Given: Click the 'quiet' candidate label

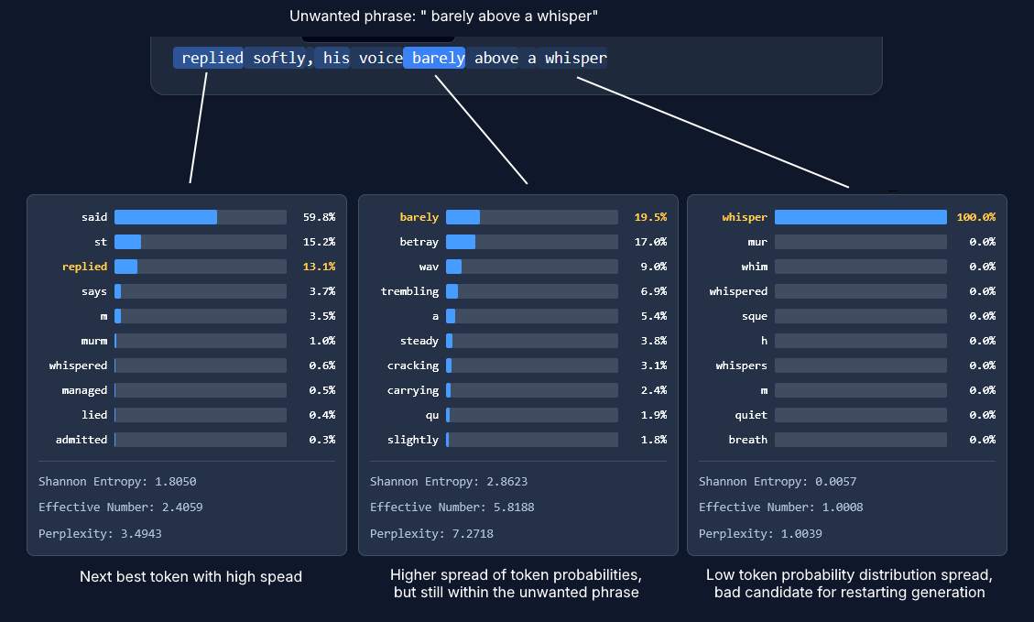Looking at the screenshot, I should tap(751, 416).
